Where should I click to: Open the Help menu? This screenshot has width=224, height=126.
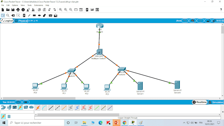click(x=47, y=5)
